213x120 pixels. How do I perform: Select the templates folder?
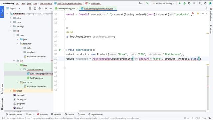(x=31, y=52)
